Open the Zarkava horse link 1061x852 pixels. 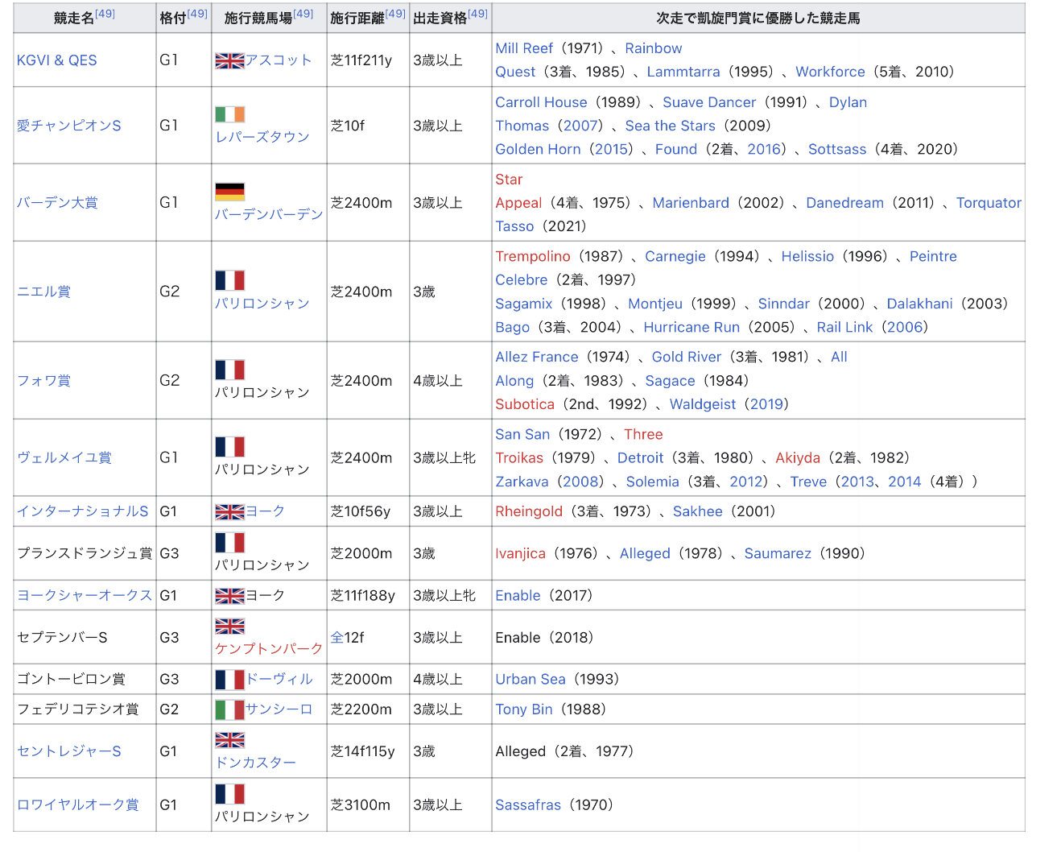click(x=522, y=482)
